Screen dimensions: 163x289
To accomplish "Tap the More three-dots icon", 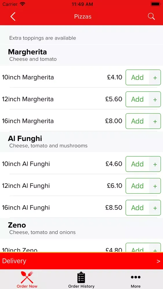I will click(136, 277).
